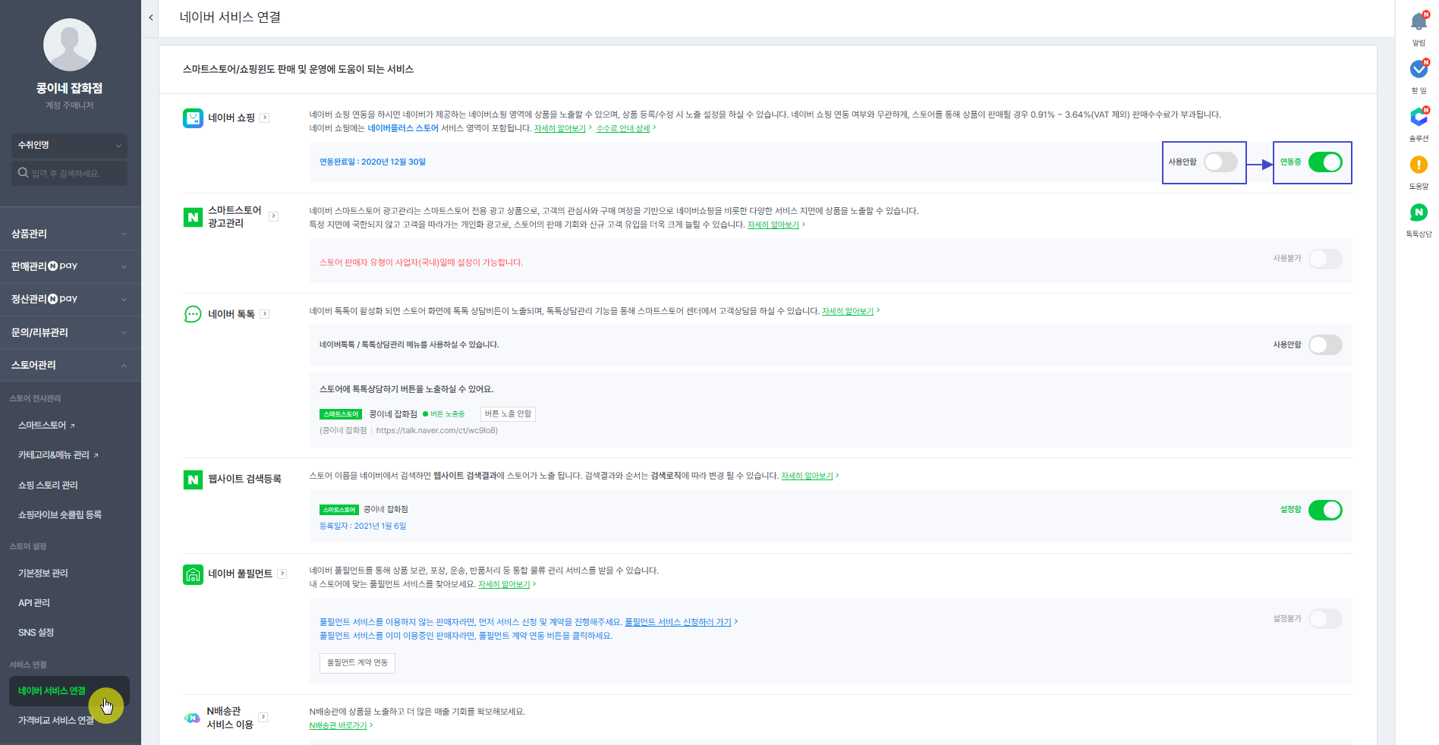Enable the 네이버 톡톡 사용안함 toggle
The width and height of the screenshot is (1439, 745).
pos(1325,344)
